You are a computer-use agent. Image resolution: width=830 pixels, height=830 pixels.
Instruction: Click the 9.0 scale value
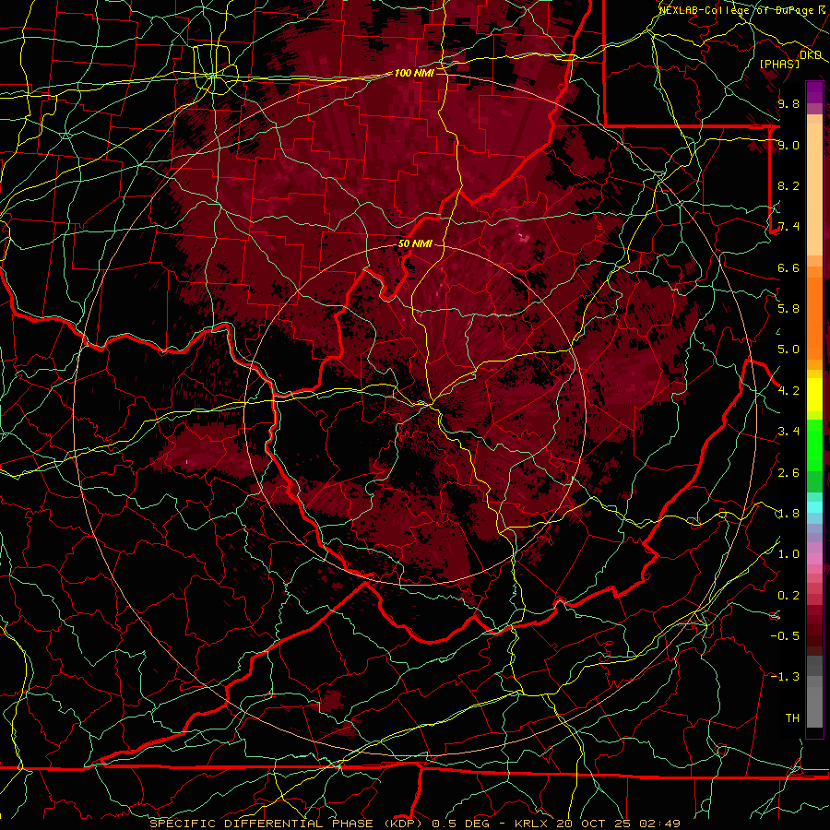tap(788, 145)
